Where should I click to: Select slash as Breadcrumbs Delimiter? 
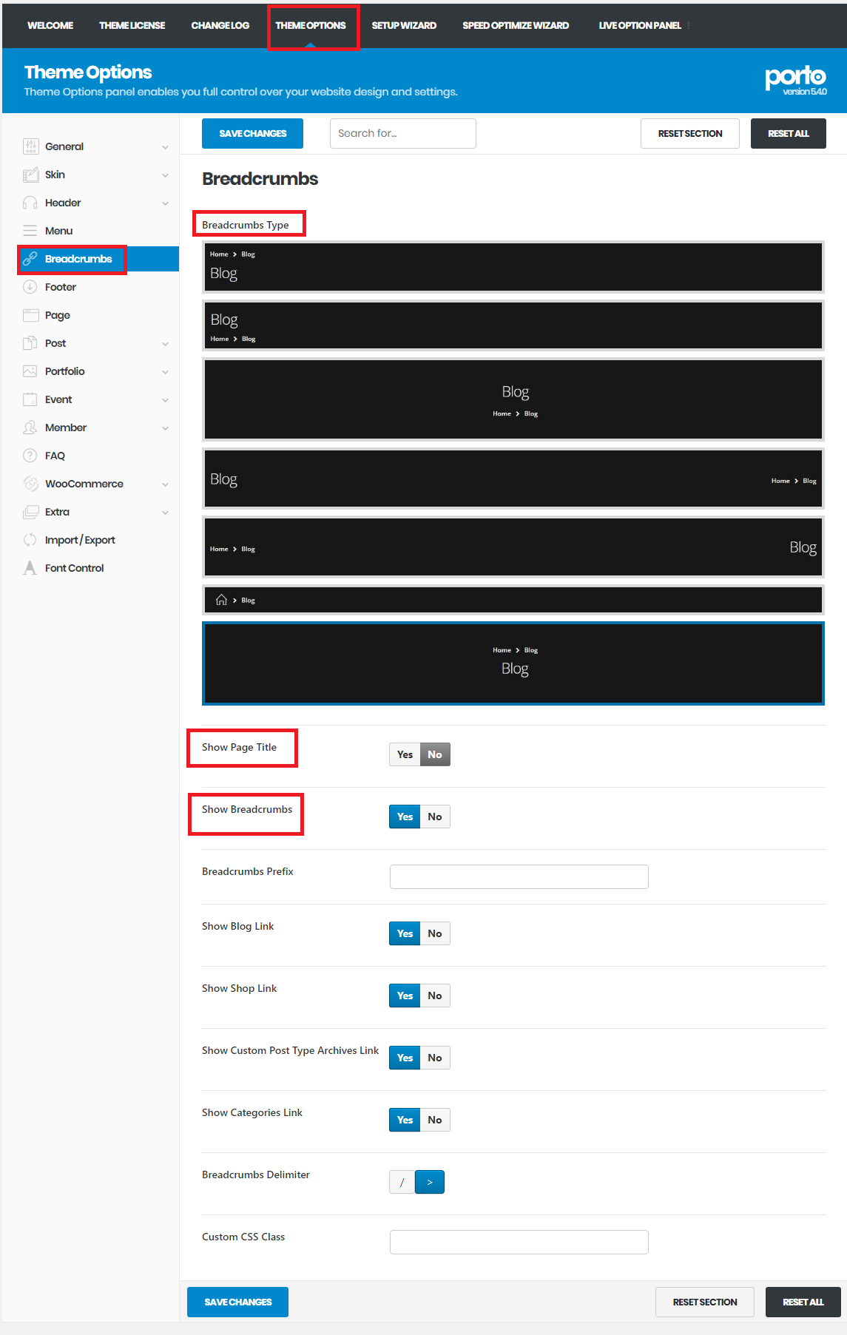402,1182
